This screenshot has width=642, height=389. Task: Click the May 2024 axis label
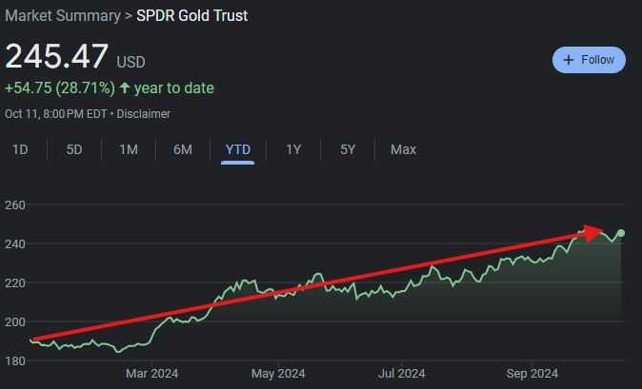tap(278, 374)
